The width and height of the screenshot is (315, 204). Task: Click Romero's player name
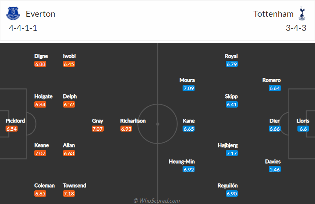click(271, 80)
